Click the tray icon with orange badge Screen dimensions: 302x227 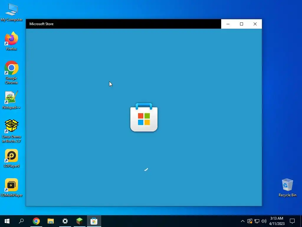pos(250,221)
